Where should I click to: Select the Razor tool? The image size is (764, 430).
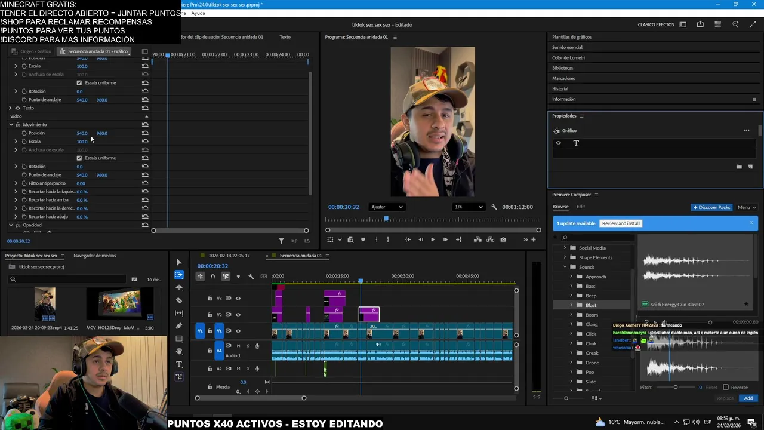tap(179, 300)
